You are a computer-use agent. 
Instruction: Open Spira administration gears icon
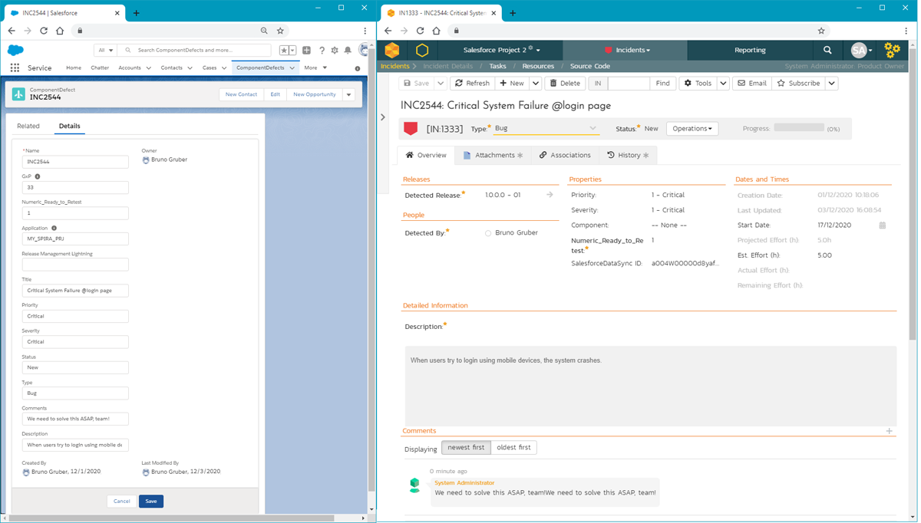pyautogui.click(x=892, y=50)
